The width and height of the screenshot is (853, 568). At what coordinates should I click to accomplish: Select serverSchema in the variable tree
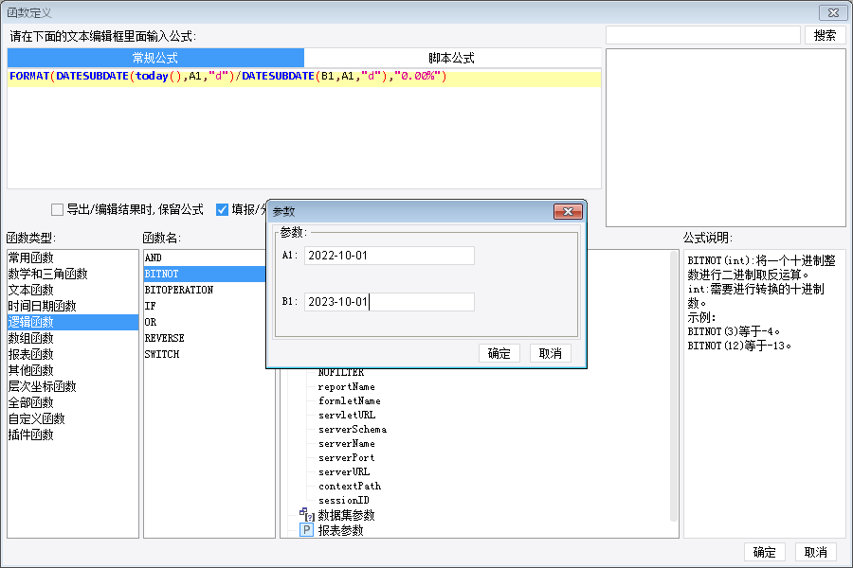(353, 430)
